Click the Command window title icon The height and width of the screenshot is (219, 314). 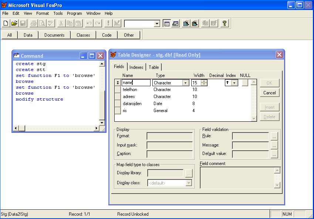tap(16, 55)
